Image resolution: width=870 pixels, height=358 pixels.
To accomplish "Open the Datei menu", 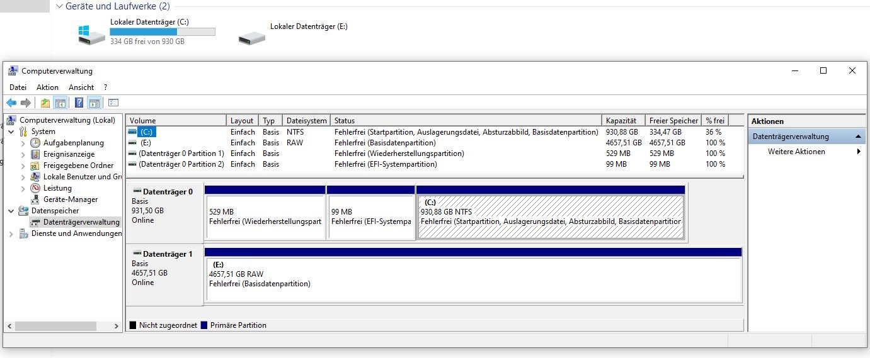I will [18, 87].
